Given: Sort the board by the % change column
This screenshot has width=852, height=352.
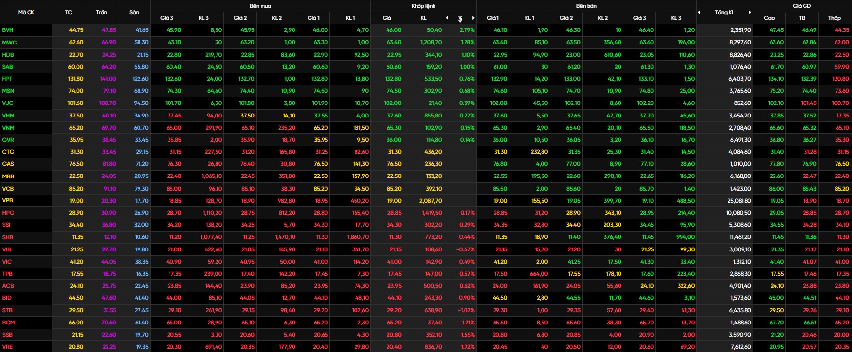Looking at the screenshot, I should pyautogui.click(x=460, y=18).
